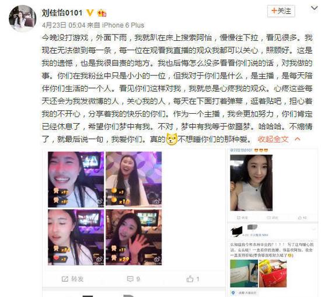This screenshot has width=321, height=297.
Task: Open the red gift bag fan photo
Action: pyautogui.click(x=273, y=274)
